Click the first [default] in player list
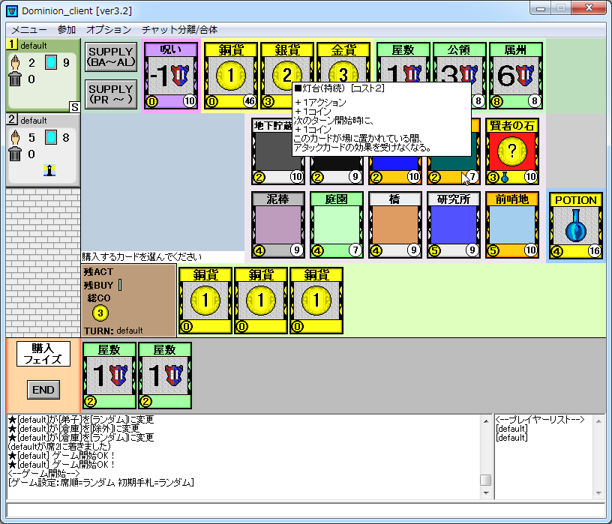The width and height of the screenshot is (612, 524). 511,428
